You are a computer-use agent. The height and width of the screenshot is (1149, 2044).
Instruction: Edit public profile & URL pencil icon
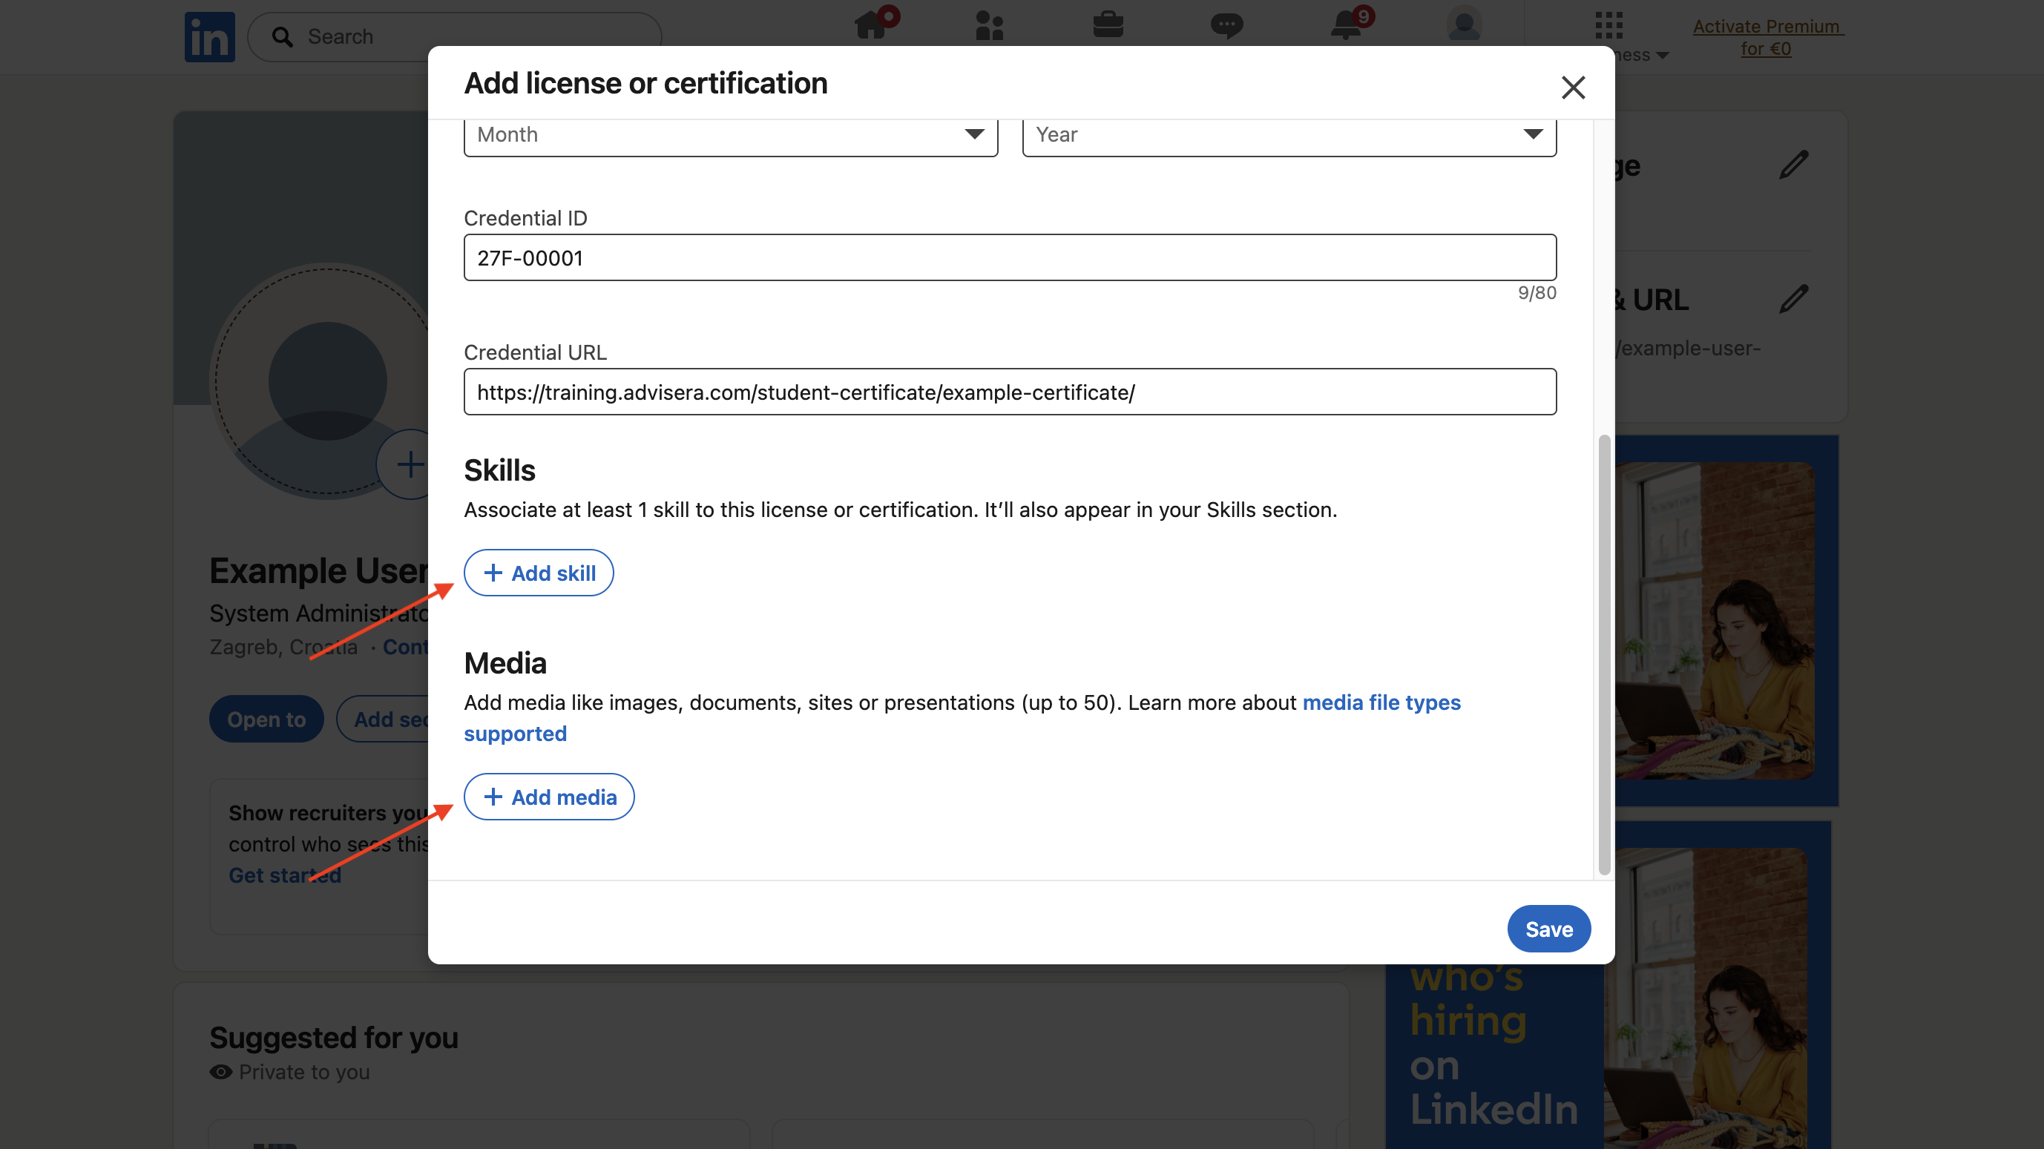tap(1793, 299)
